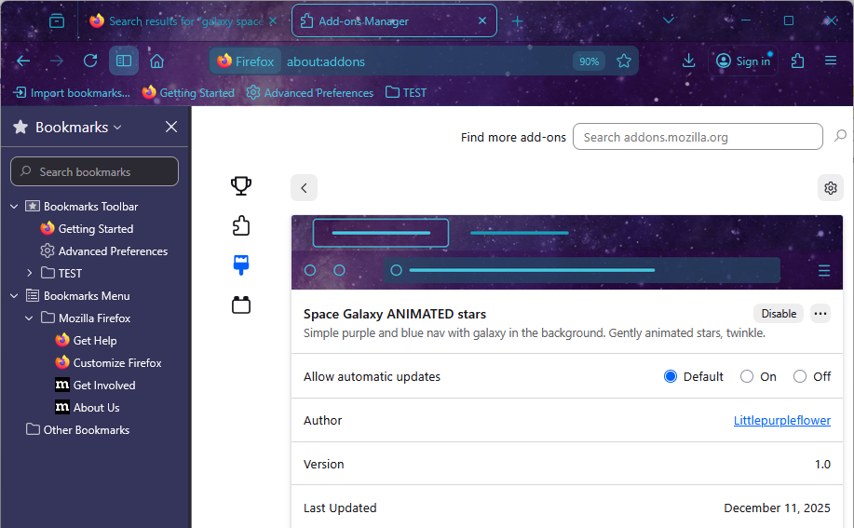Go back to the themes list
This screenshot has height=528, width=854.
pos(304,188)
